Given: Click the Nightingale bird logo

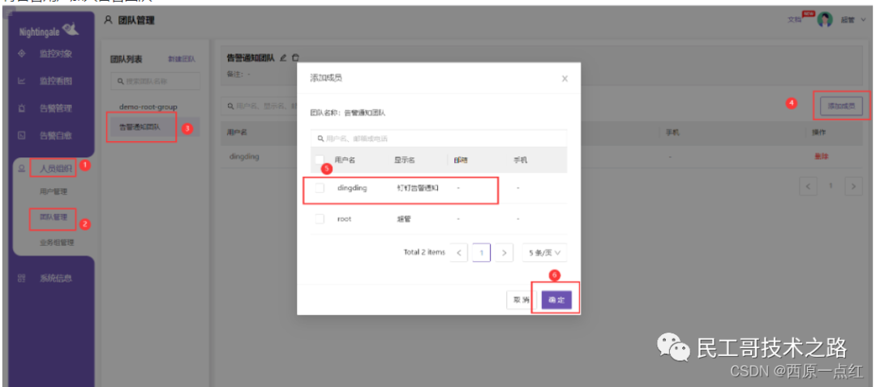Looking at the screenshot, I should [x=71, y=29].
